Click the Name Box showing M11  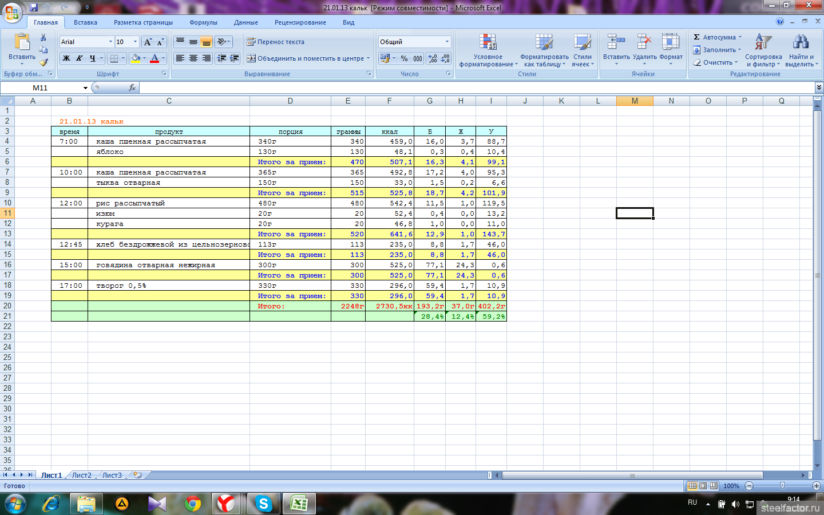click(x=40, y=88)
